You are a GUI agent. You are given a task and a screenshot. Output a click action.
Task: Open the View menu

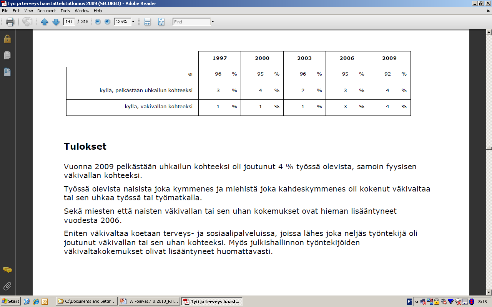(28, 11)
